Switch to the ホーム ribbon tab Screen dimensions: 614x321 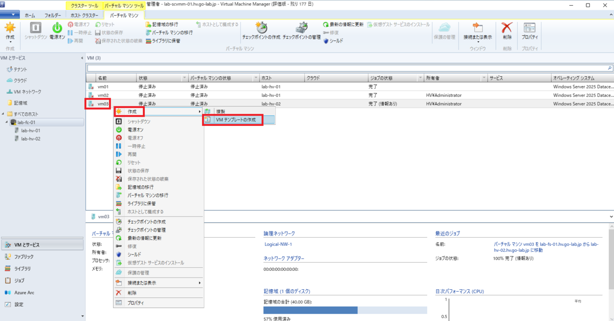tap(30, 15)
